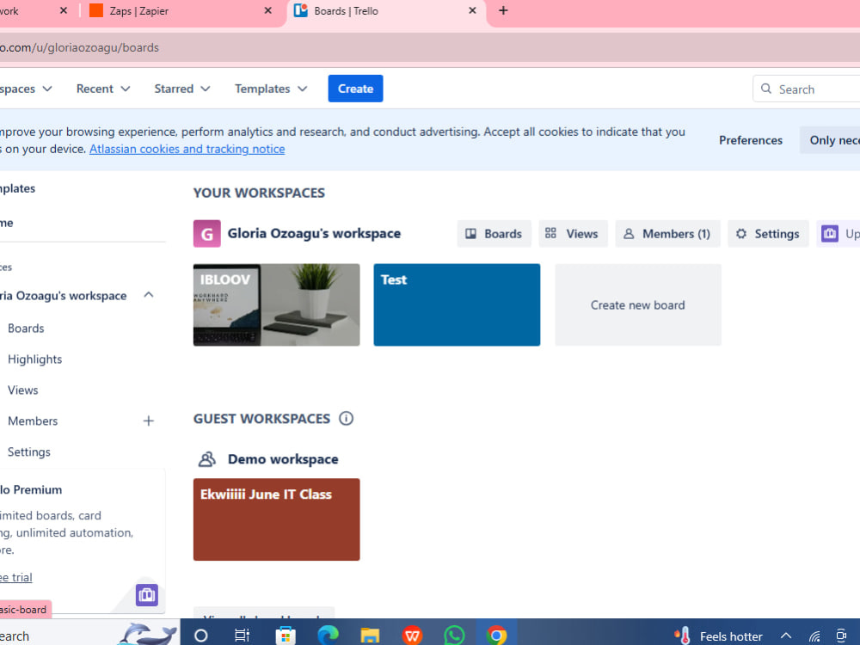Image resolution: width=860 pixels, height=645 pixels.
Task: Open Atlassian cookies and tracking notice link
Action: [x=187, y=149]
